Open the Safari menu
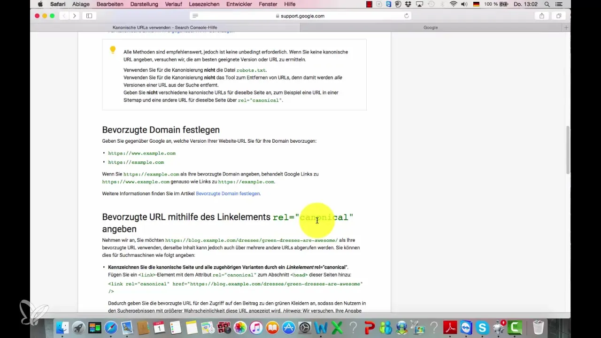The height and width of the screenshot is (338, 601). point(58,4)
